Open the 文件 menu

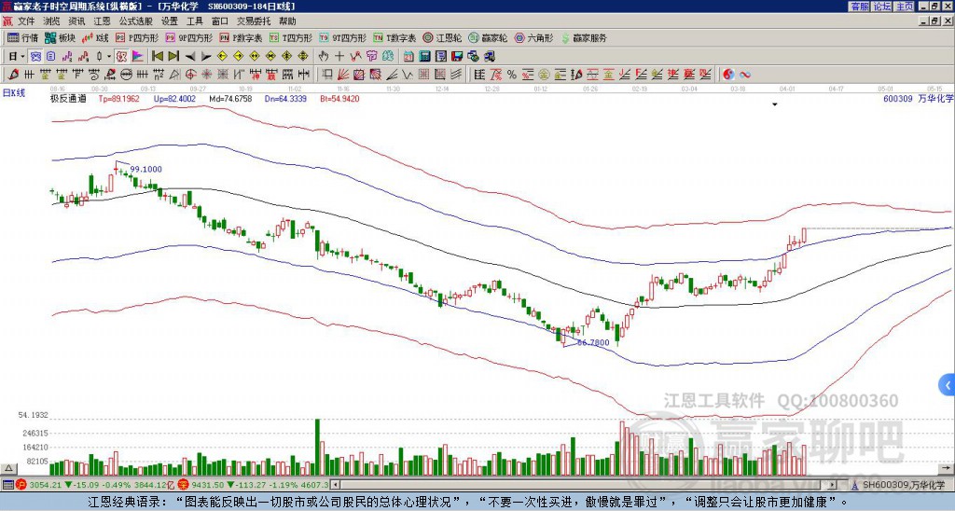(x=26, y=21)
